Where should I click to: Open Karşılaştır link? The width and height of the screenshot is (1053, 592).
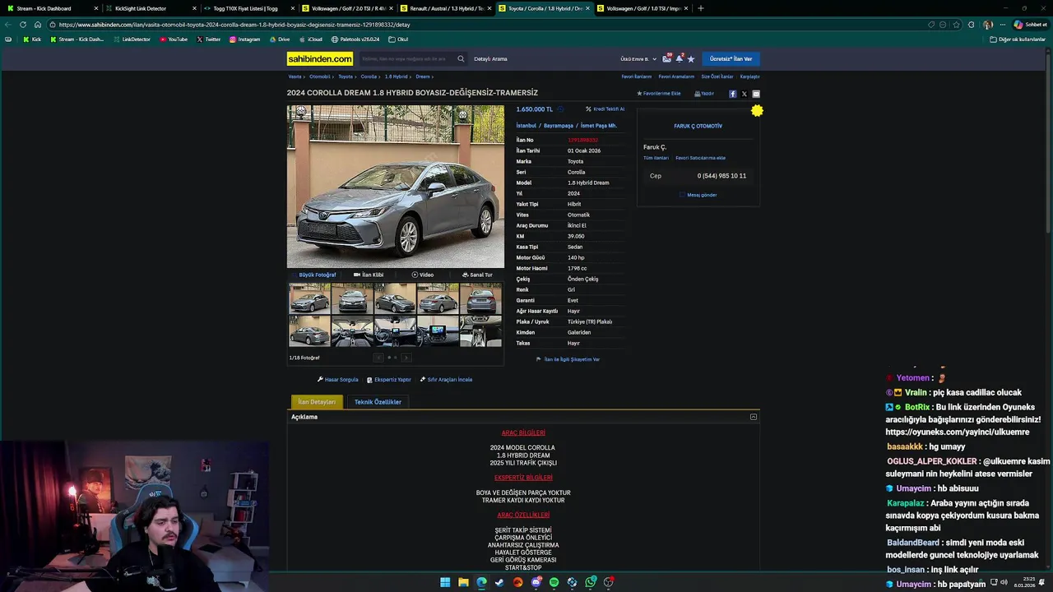749,76
